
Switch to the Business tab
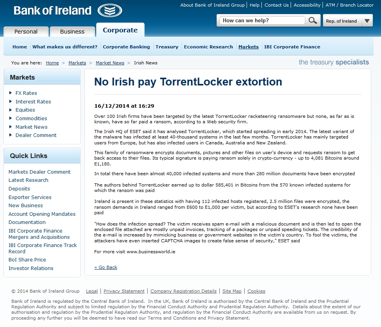(x=72, y=32)
